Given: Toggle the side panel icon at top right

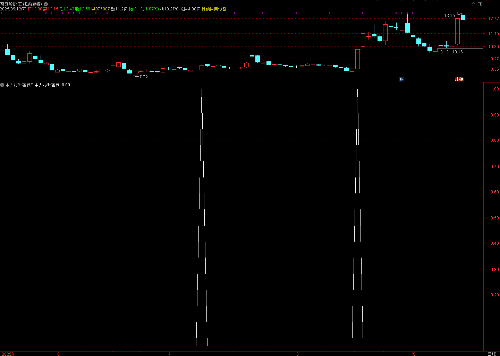Looking at the screenshot, I should pyautogui.click(x=480, y=5).
